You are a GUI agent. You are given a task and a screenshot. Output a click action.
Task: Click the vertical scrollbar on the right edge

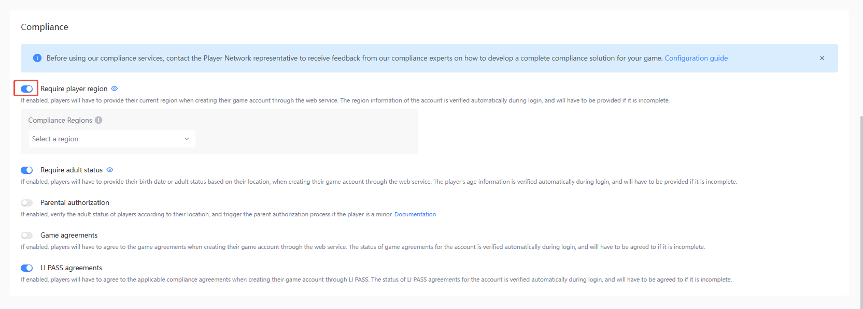(x=861, y=207)
